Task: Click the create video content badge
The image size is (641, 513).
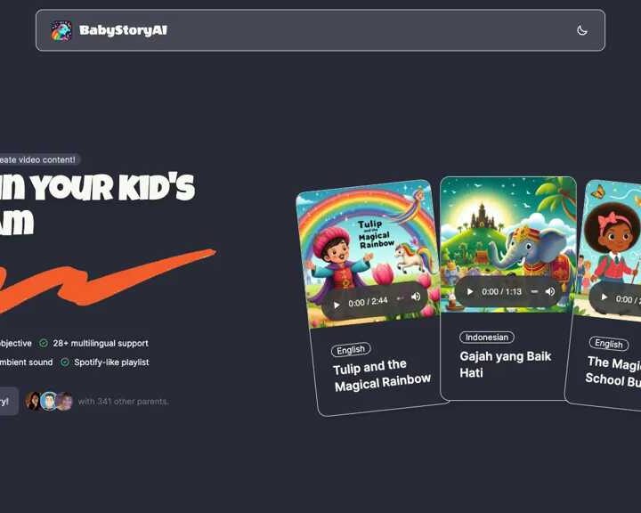Action: coord(39,159)
